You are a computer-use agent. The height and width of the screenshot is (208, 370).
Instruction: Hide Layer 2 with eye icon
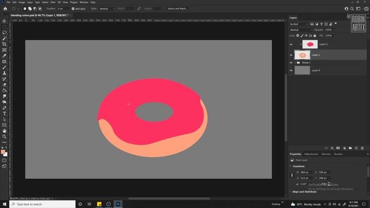click(x=291, y=44)
